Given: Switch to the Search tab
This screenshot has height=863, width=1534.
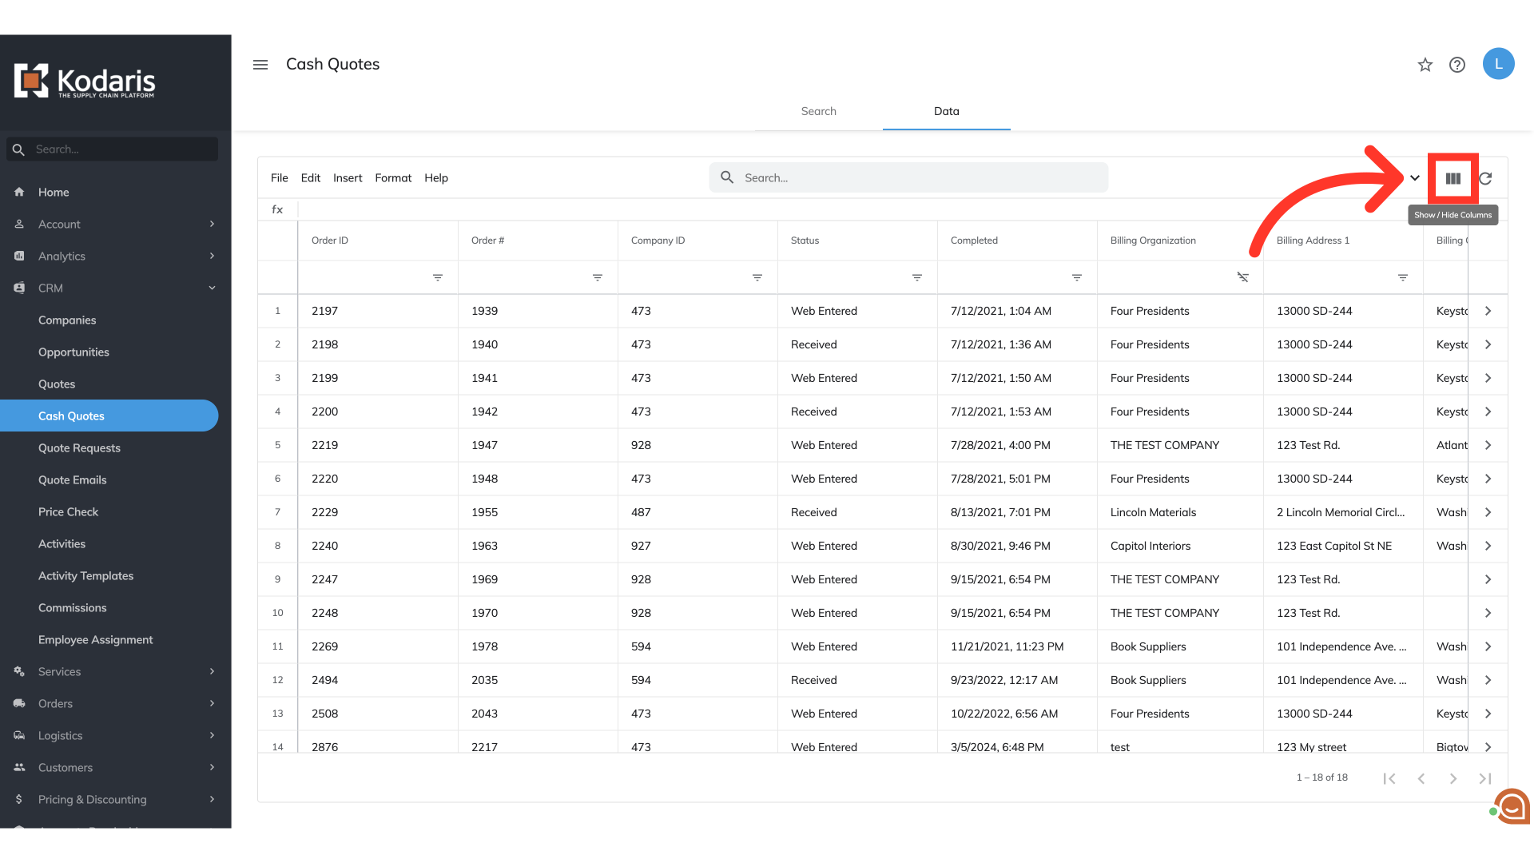Looking at the screenshot, I should click(x=818, y=111).
